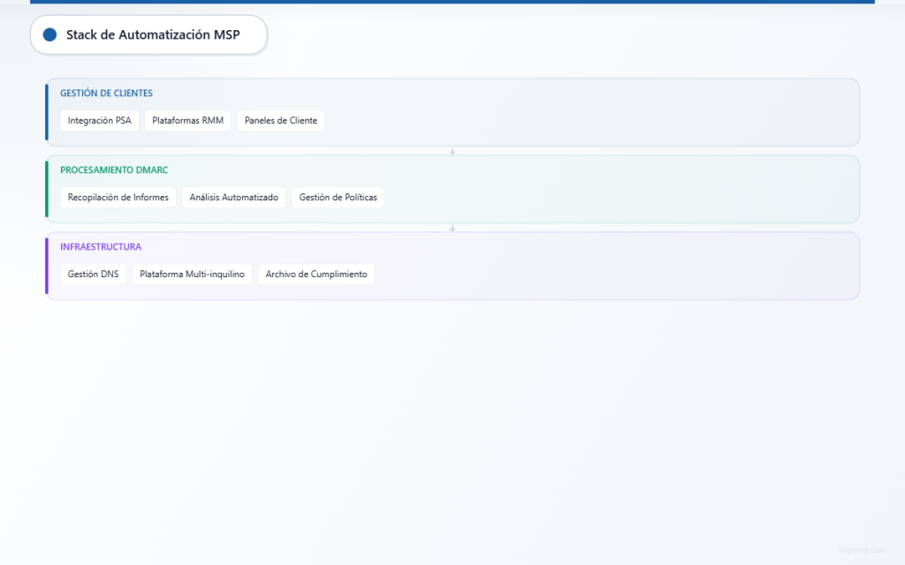
Task: Open the Integración PSA chip
Action: pos(99,120)
